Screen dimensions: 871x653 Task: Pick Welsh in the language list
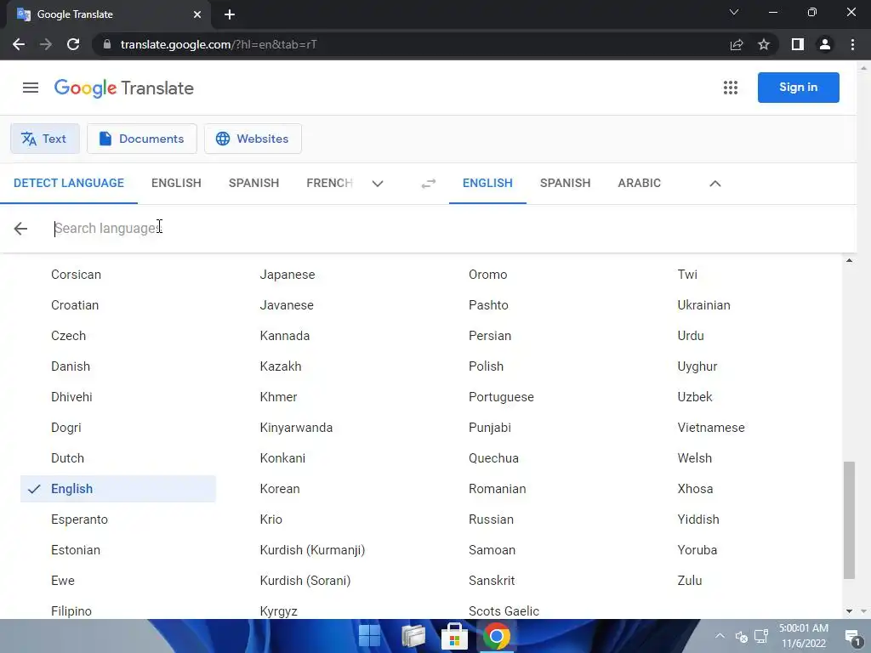click(x=694, y=458)
